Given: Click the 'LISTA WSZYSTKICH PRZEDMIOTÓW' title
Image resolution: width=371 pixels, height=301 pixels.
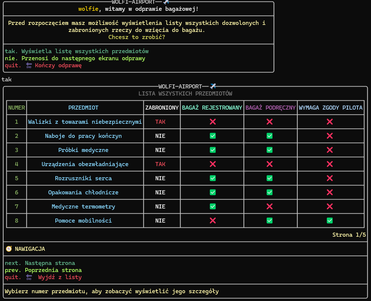Looking at the screenshot, I should tap(185, 94).
